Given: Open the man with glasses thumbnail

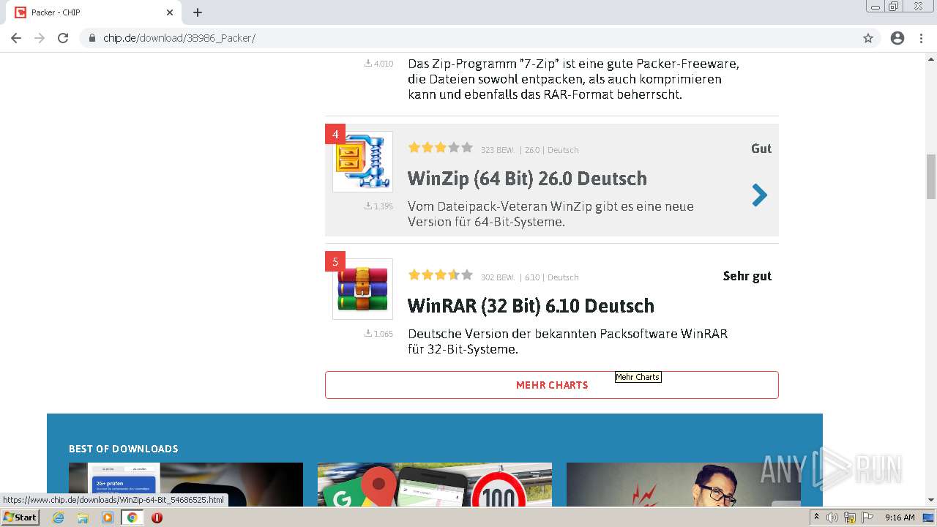Looking at the screenshot, I should tap(684, 484).
